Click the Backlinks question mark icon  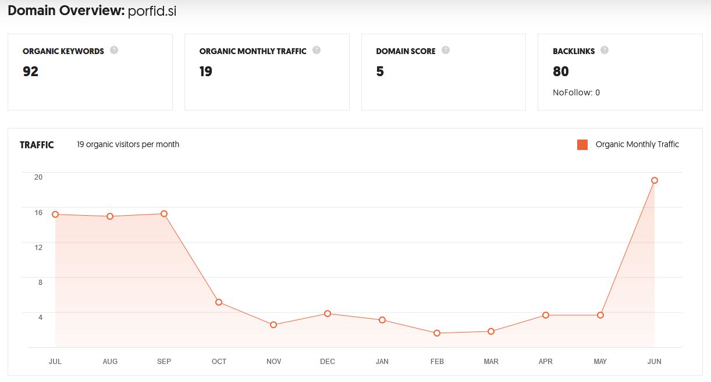605,51
